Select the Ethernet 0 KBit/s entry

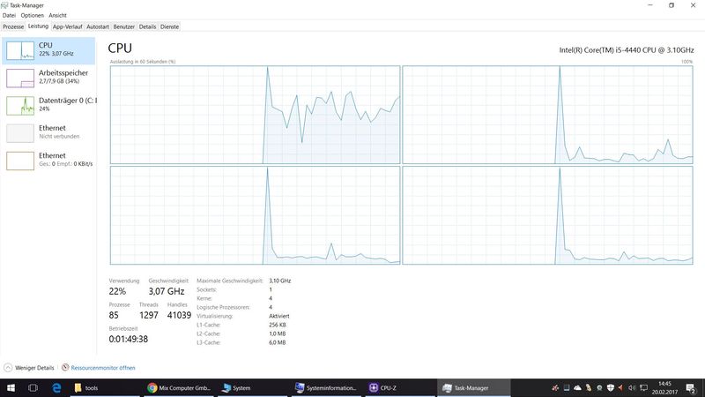coord(48,161)
